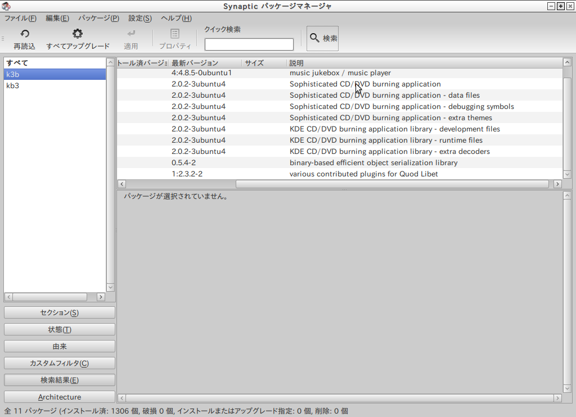Click description pane scroll-up arrow
576x417 pixels.
(567, 196)
